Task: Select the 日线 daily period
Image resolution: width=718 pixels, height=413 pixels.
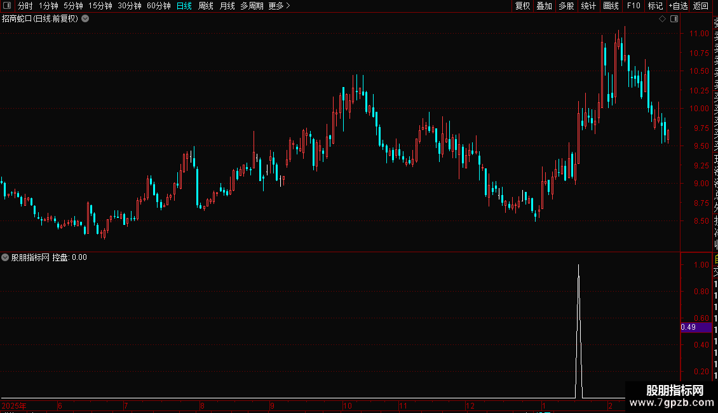Action: pyautogui.click(x=184, y=6)
